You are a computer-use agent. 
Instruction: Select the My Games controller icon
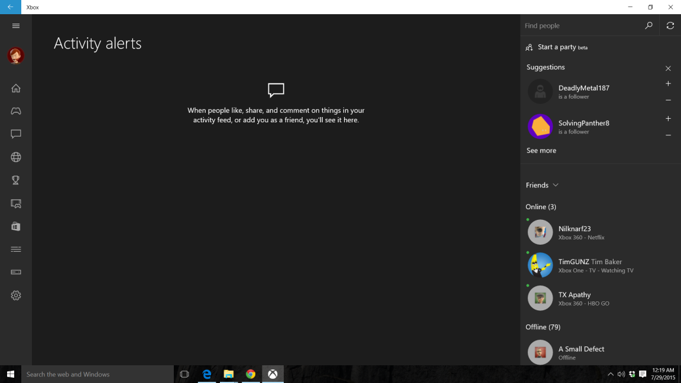pos(15,111)
